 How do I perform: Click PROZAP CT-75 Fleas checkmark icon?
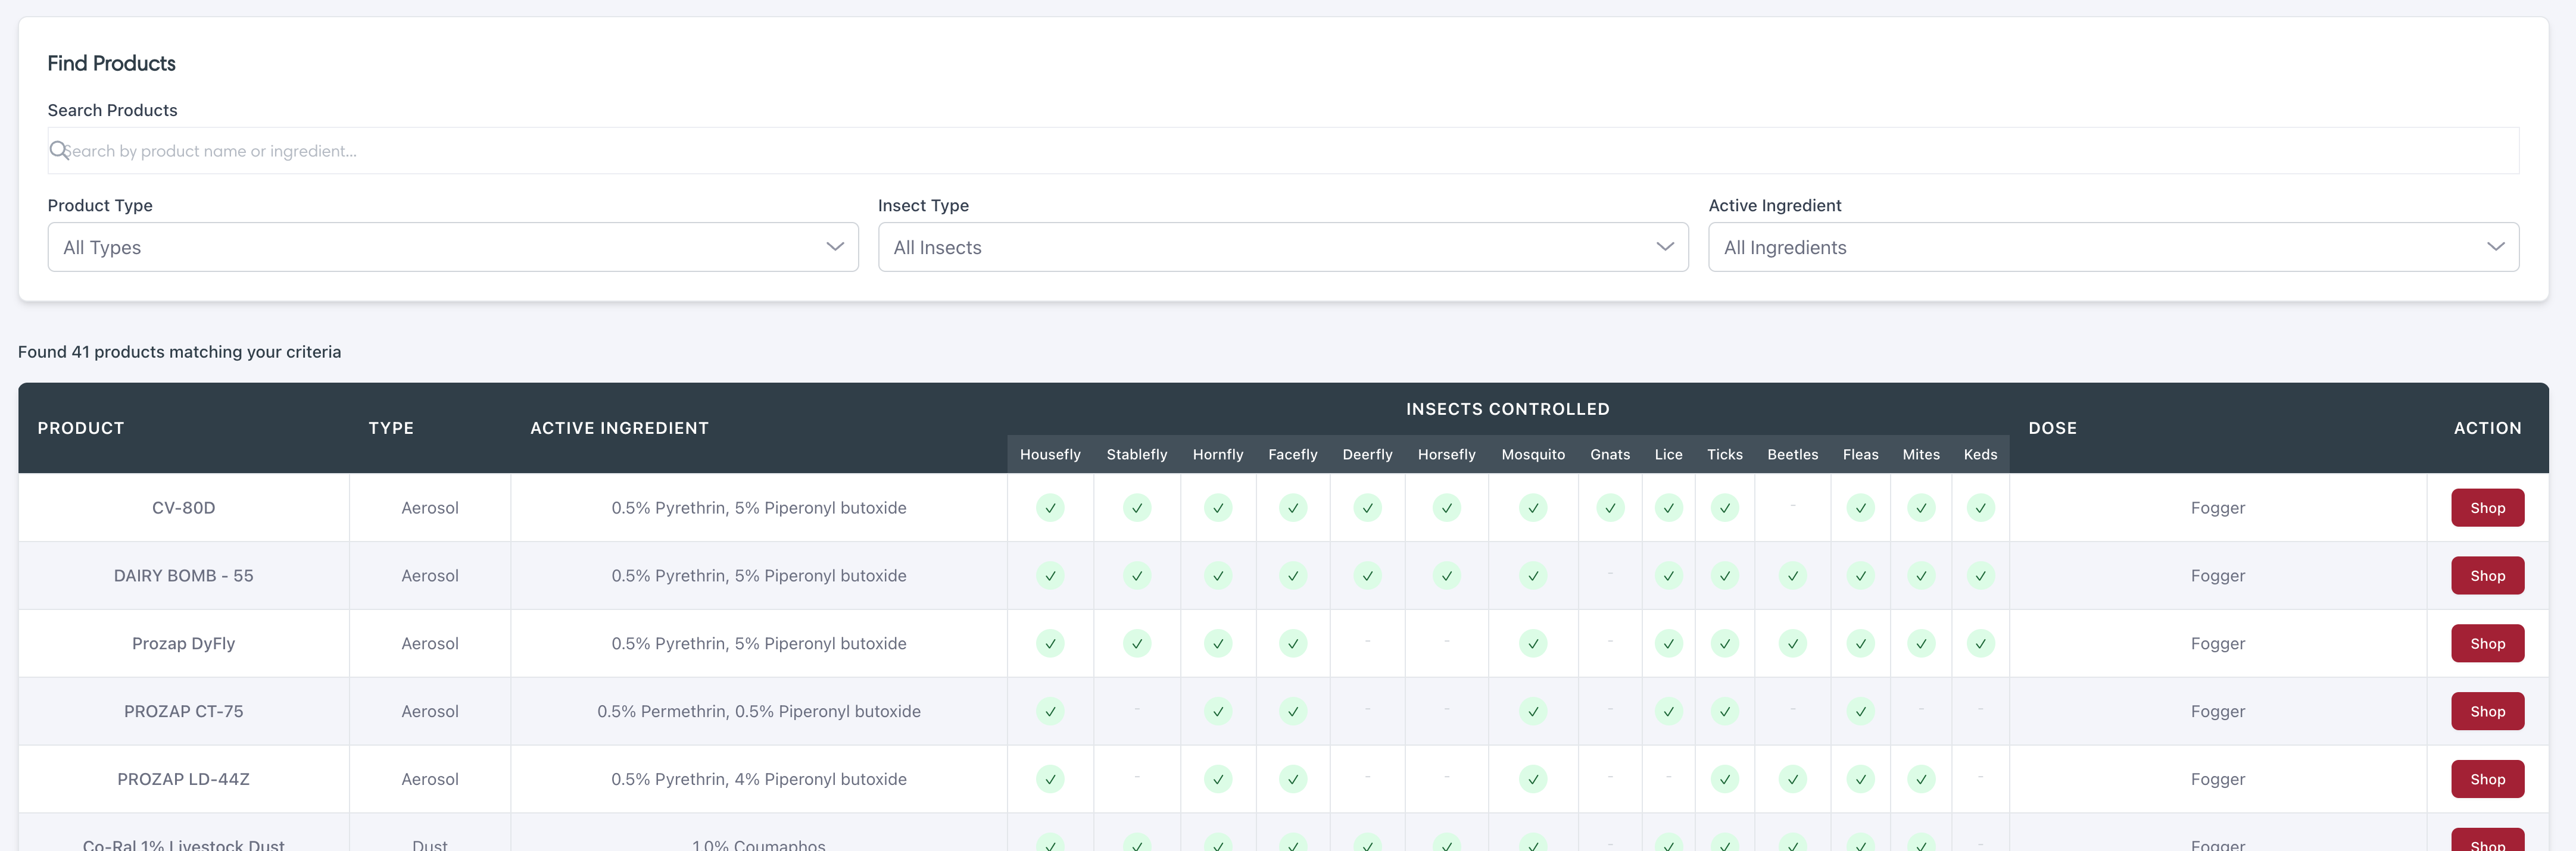1859,711
